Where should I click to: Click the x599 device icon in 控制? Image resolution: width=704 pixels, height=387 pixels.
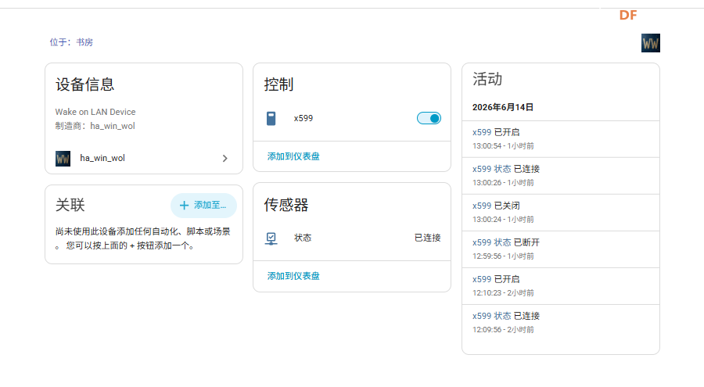tap(271, 119)
